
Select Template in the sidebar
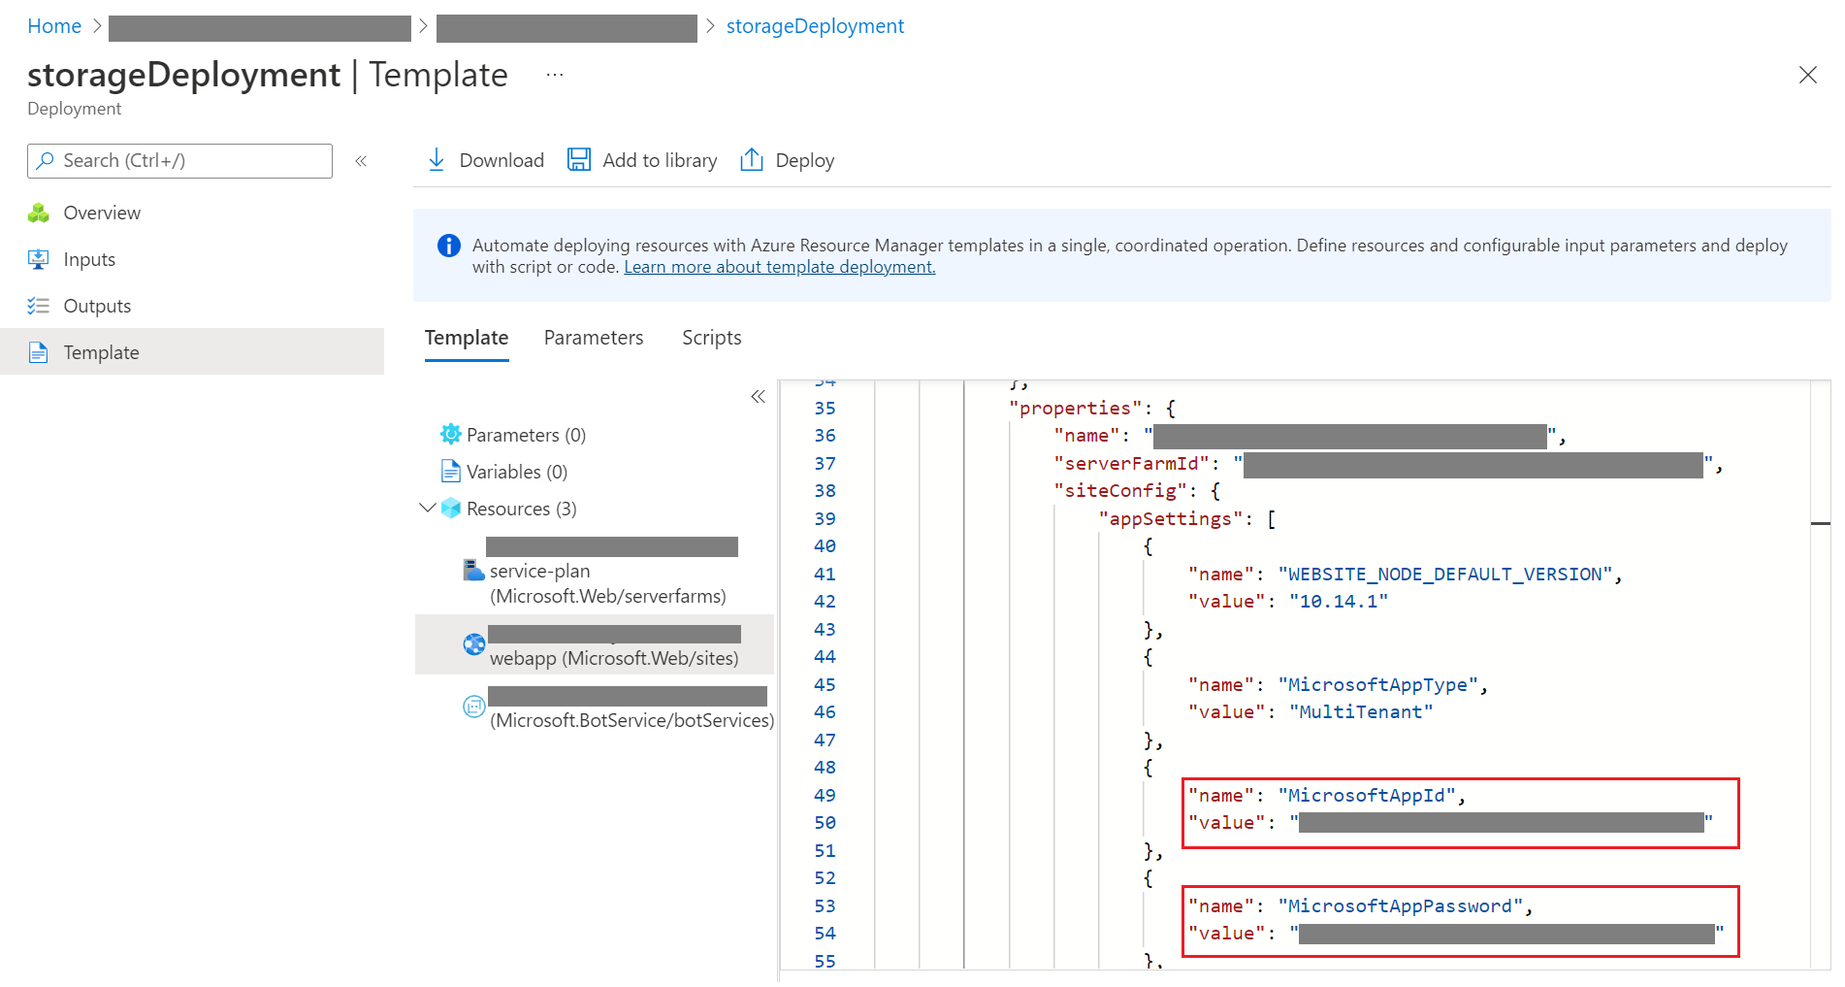(192, 352)
